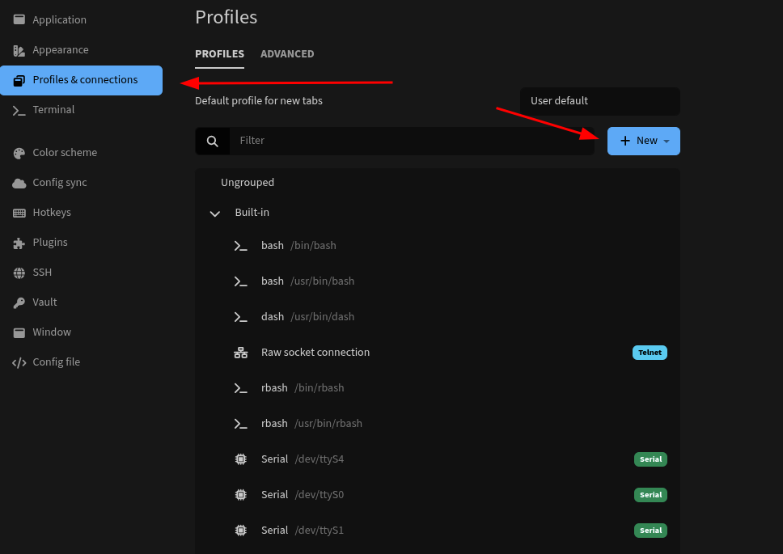783x554 pixels.
Task: Open the New profile dropdown
Action: pos(643,141)
